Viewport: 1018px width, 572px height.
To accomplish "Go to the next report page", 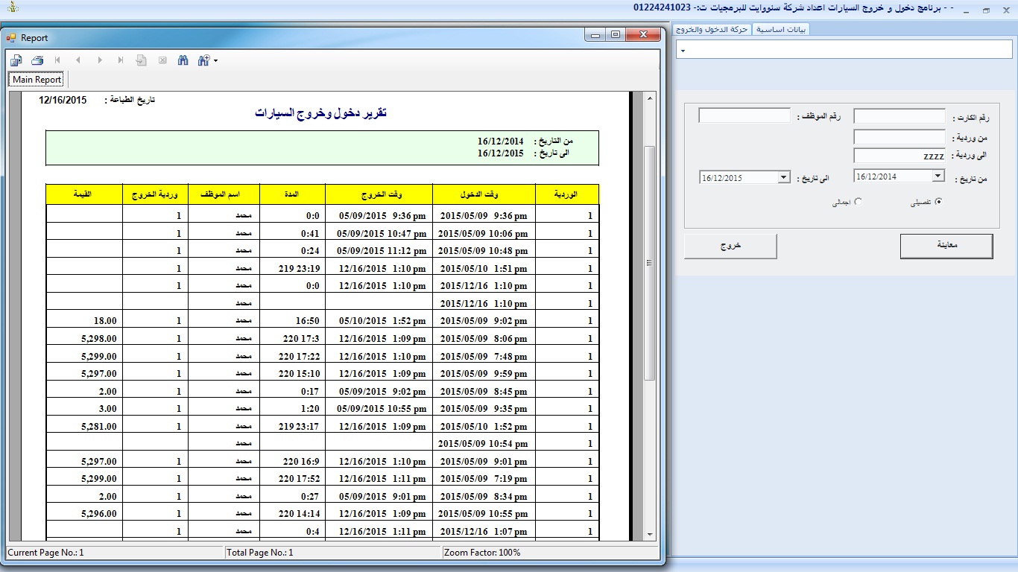I will 100,60.
